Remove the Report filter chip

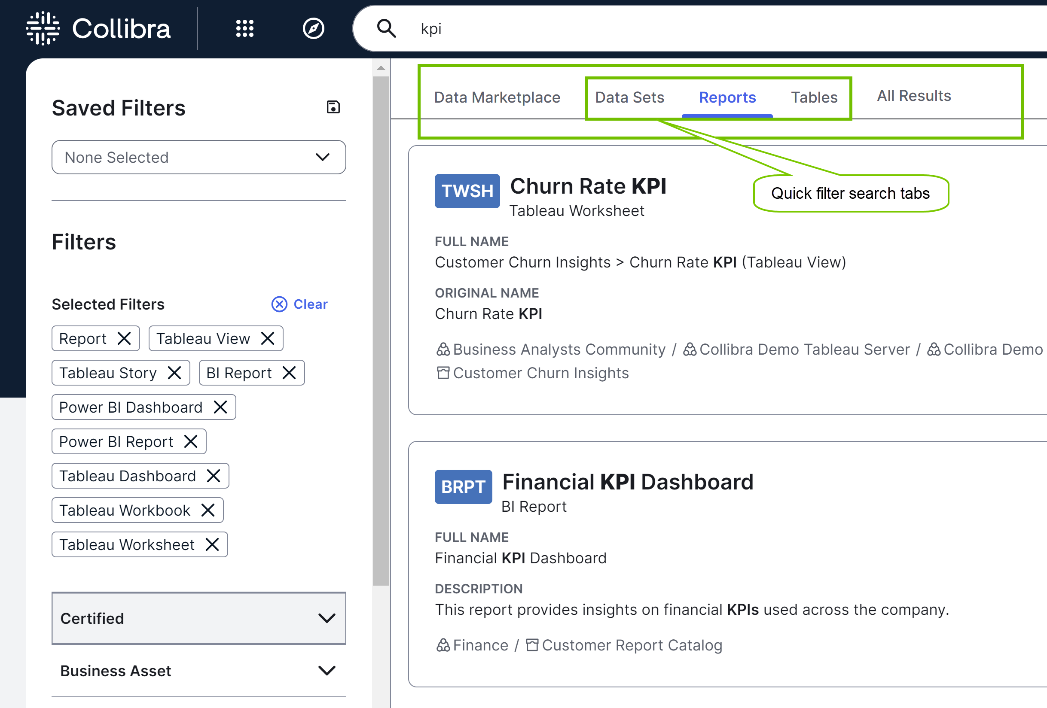(x=124, y=338)
